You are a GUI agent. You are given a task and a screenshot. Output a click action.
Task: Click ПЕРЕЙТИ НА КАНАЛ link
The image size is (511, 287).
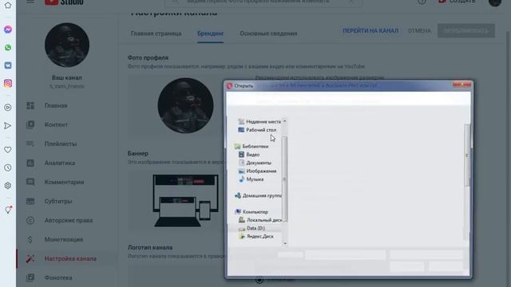370,30
